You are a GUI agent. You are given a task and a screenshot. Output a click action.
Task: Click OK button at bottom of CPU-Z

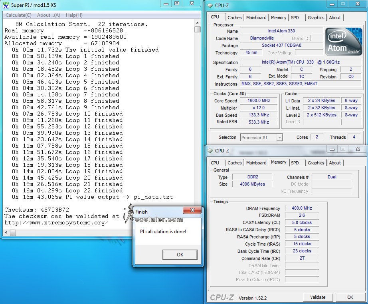click(350, 297)
